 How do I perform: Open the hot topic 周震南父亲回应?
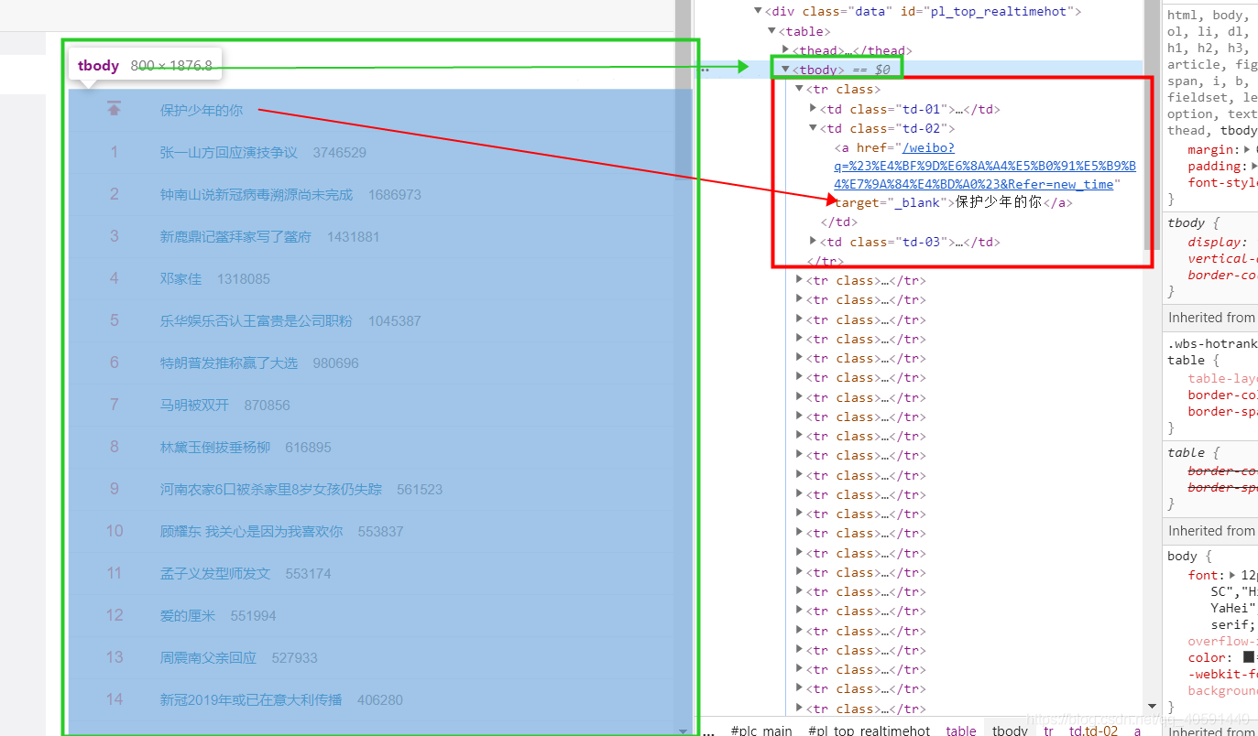click(x=208, y=657)
